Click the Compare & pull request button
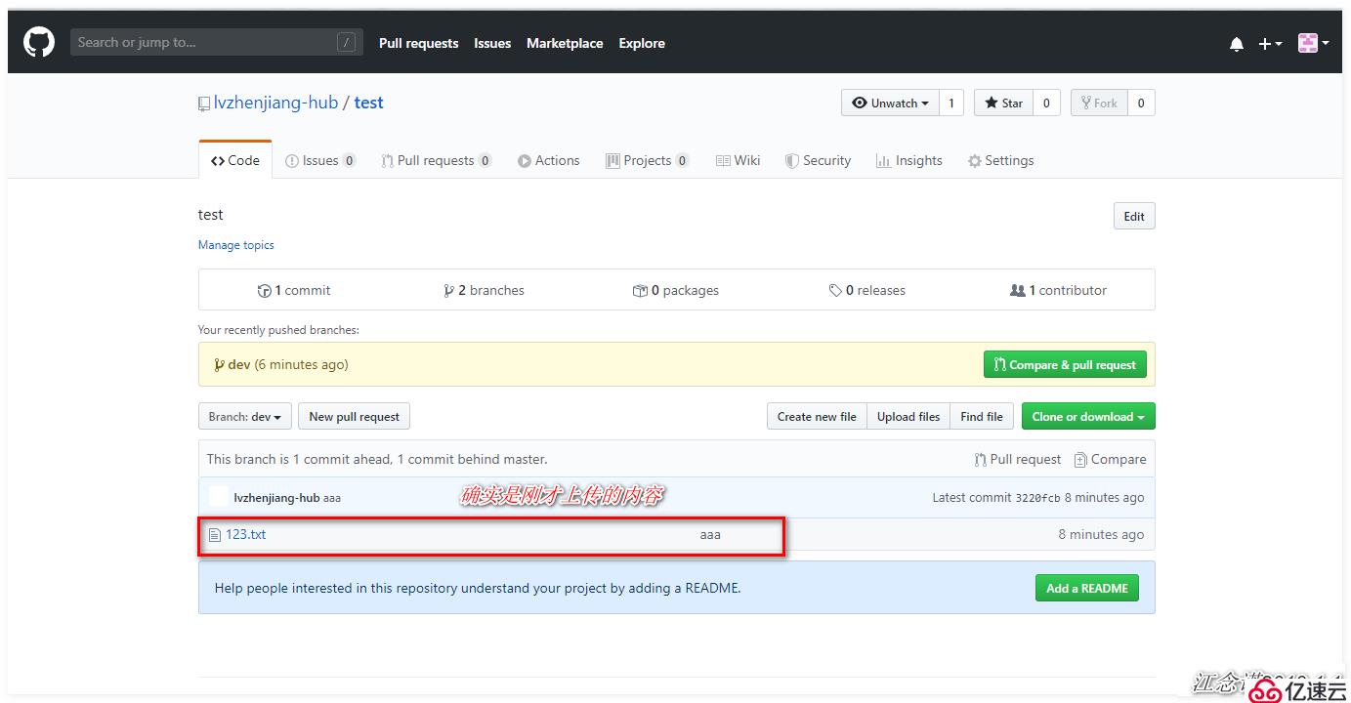The image size is (1351, 703). pyautogui.click(x=1065, y=364)
